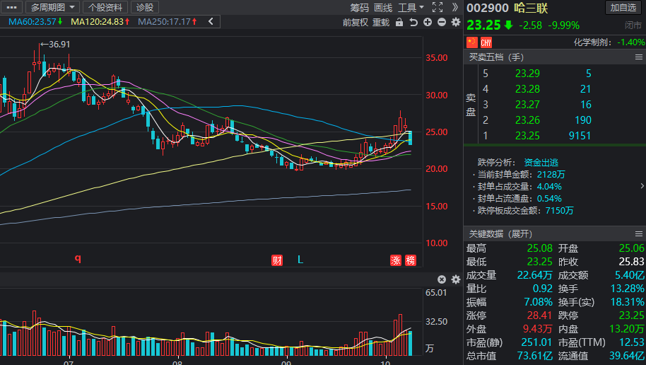Click the undo arrow icon
The height and width of the screenshot is (365, 646).
coord(413,22)
